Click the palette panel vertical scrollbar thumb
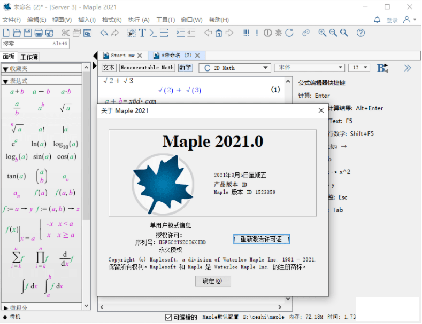This screenshot has height=324, width=422. pos(86,145)
